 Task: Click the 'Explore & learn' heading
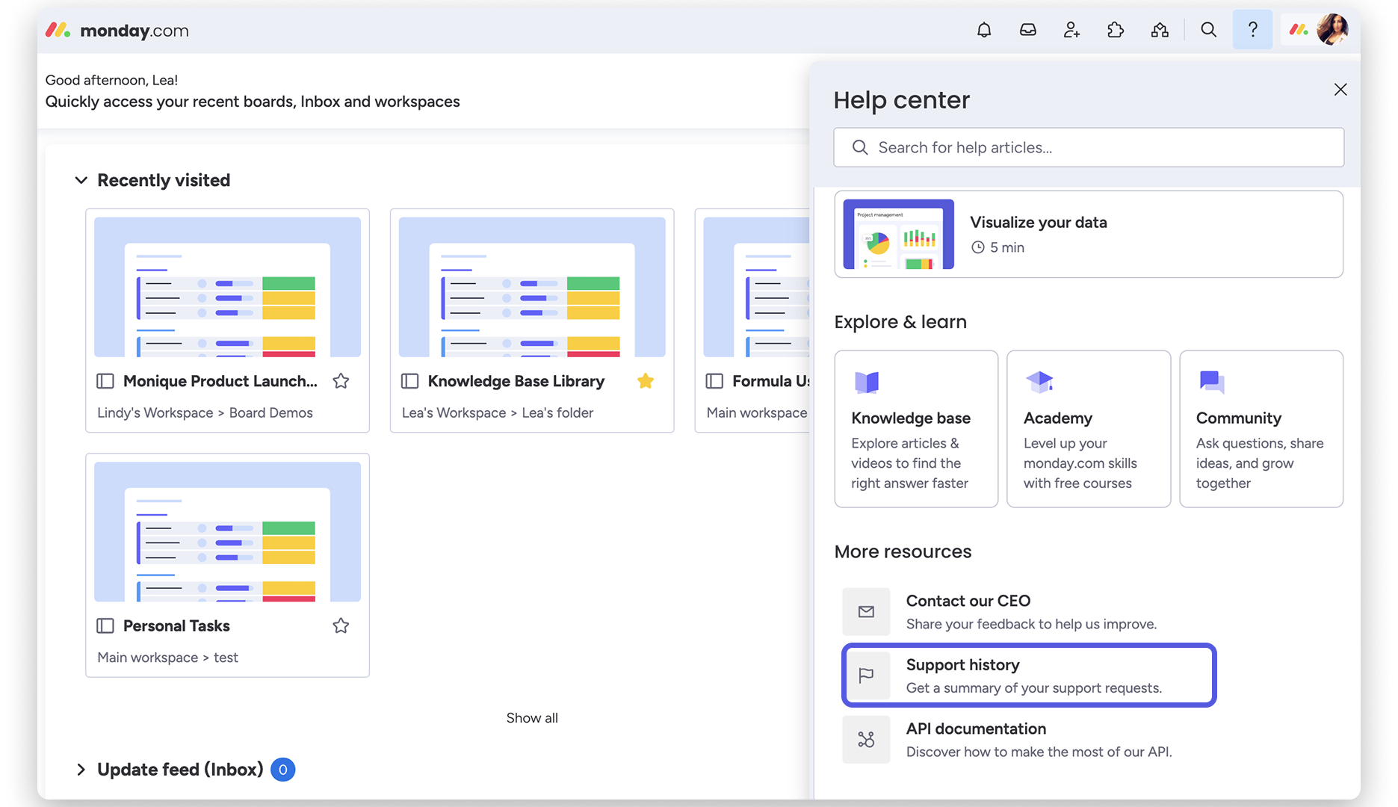point(900,322)
